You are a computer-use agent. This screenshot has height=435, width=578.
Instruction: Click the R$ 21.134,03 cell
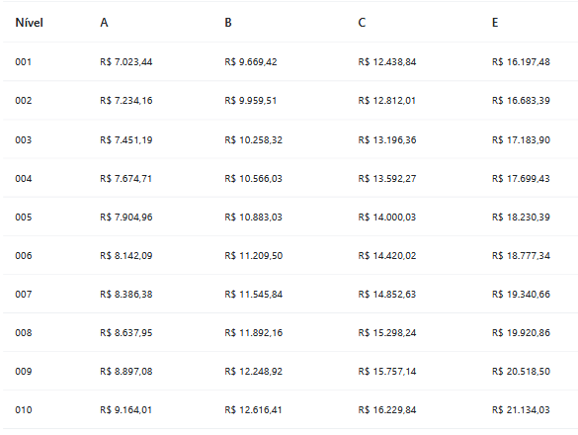(x=521, y=410)
